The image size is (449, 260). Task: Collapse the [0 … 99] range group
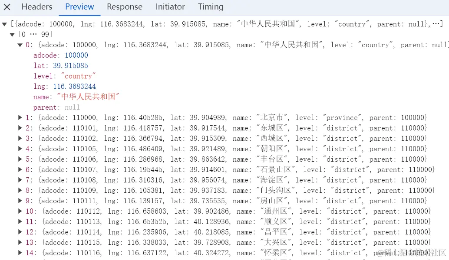pos(12,35)
